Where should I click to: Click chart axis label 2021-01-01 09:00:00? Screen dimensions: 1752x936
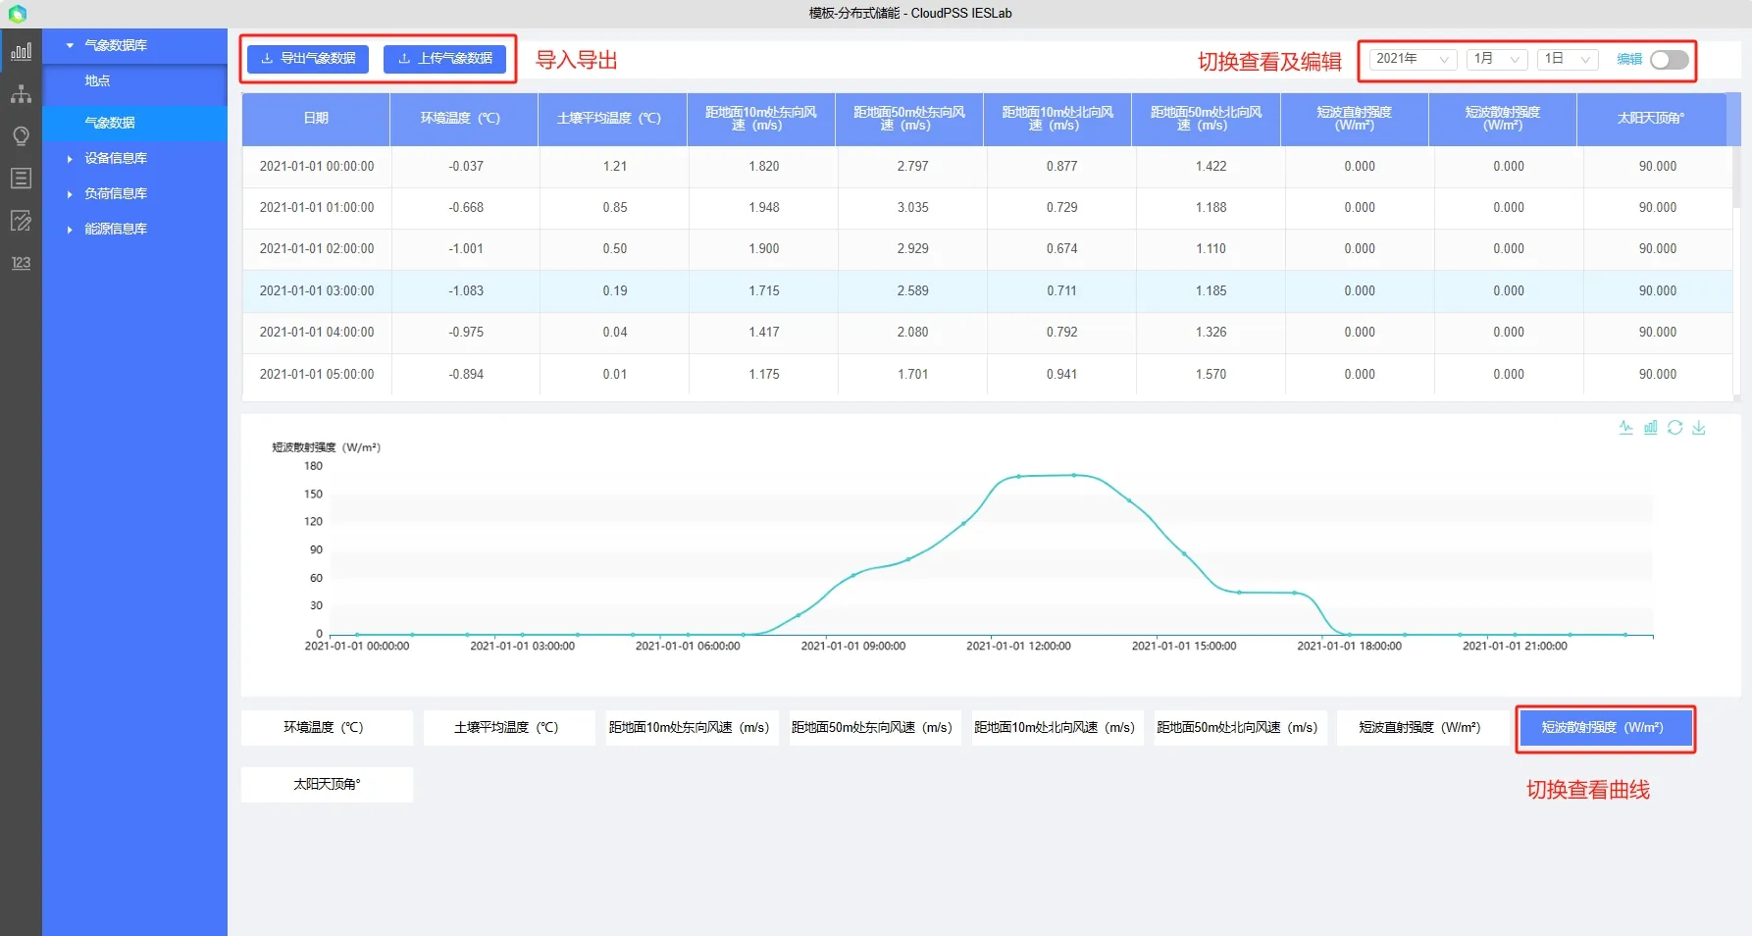coord(853,647)
